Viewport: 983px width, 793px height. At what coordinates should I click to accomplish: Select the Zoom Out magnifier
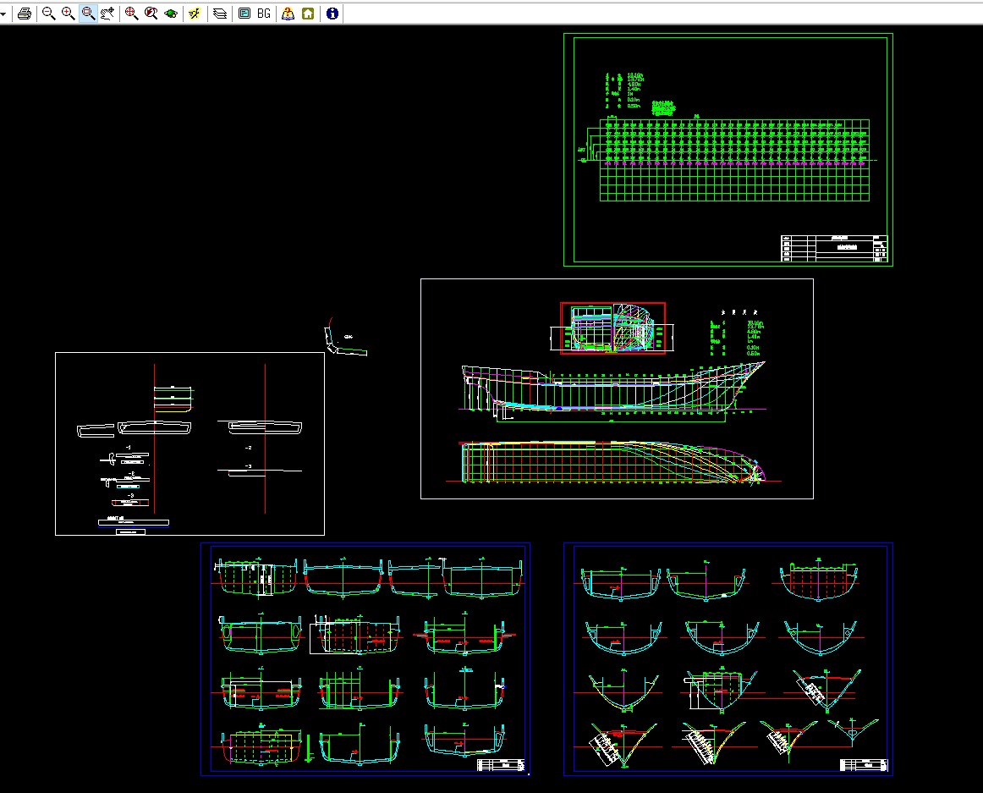pyautogui.click(x=49, y=14)
